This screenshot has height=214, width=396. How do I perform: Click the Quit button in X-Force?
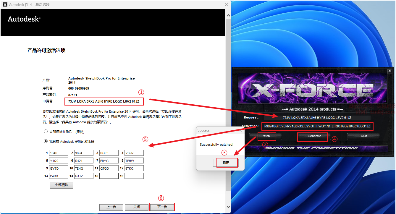[364, 136]
